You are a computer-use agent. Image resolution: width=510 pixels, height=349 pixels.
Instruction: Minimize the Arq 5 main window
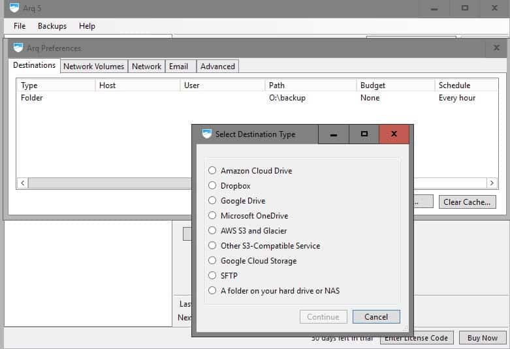coord(434,8)
